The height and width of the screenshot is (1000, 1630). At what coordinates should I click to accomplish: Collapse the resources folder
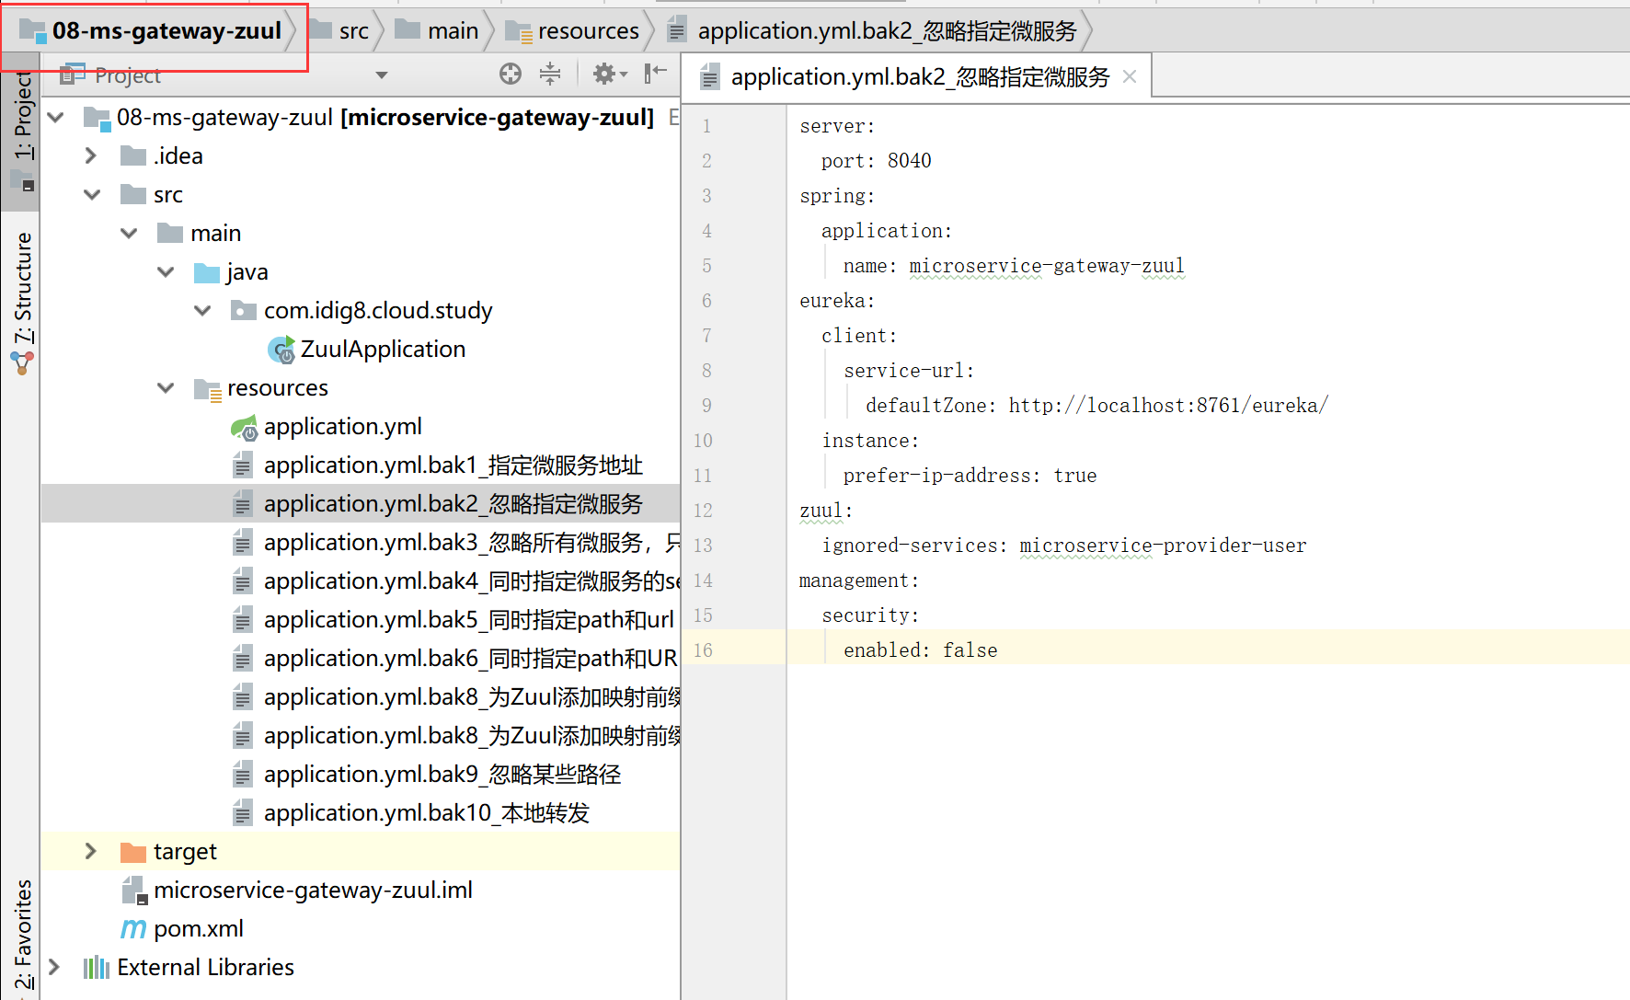point(166,388)
